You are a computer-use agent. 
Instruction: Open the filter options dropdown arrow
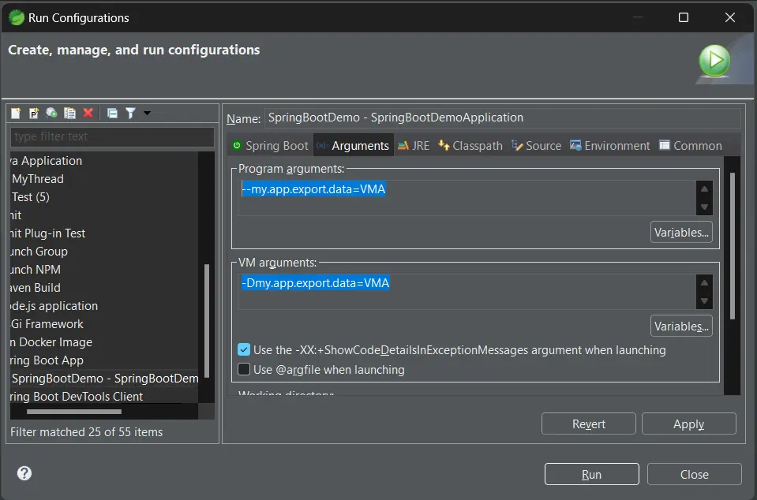(148, 114)
